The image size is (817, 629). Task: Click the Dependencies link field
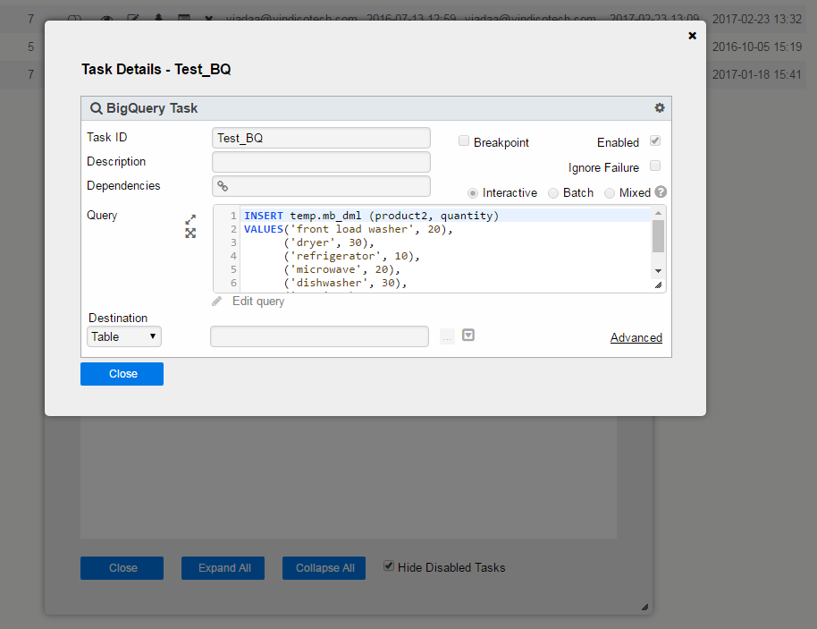[321, 186]
